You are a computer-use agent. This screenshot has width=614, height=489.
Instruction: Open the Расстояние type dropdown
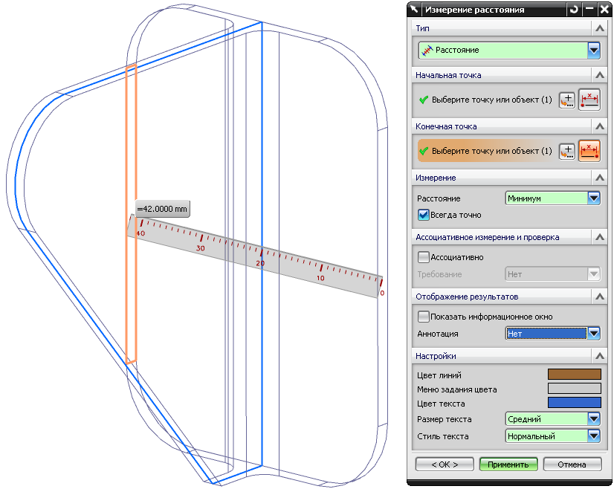tap(594, 50)
